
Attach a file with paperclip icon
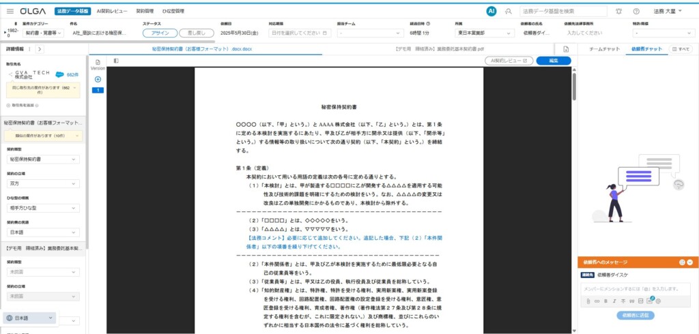(588, 301)
